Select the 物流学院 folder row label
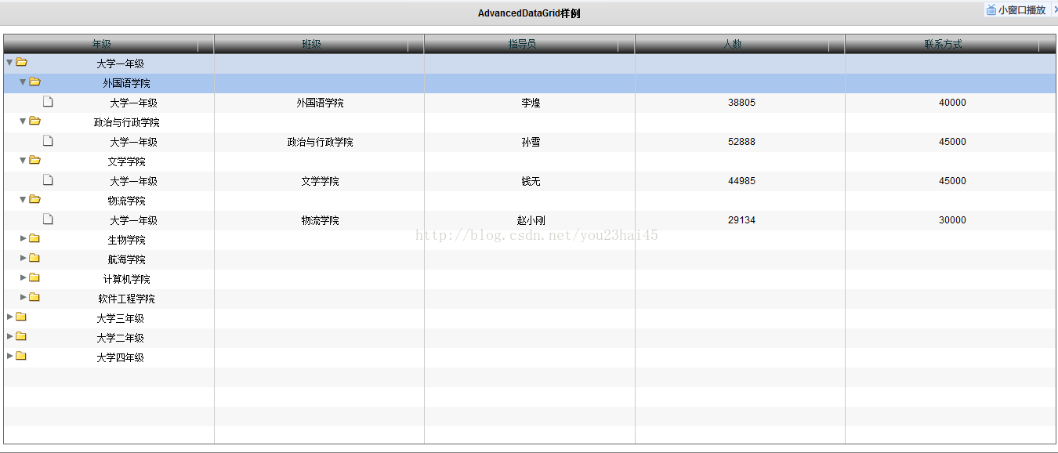This screenshot has height=453, width=1058. [127, 201]
